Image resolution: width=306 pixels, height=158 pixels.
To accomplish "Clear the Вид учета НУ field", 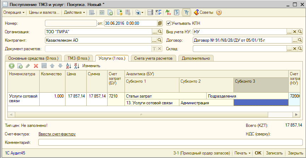I will [294, 32].
